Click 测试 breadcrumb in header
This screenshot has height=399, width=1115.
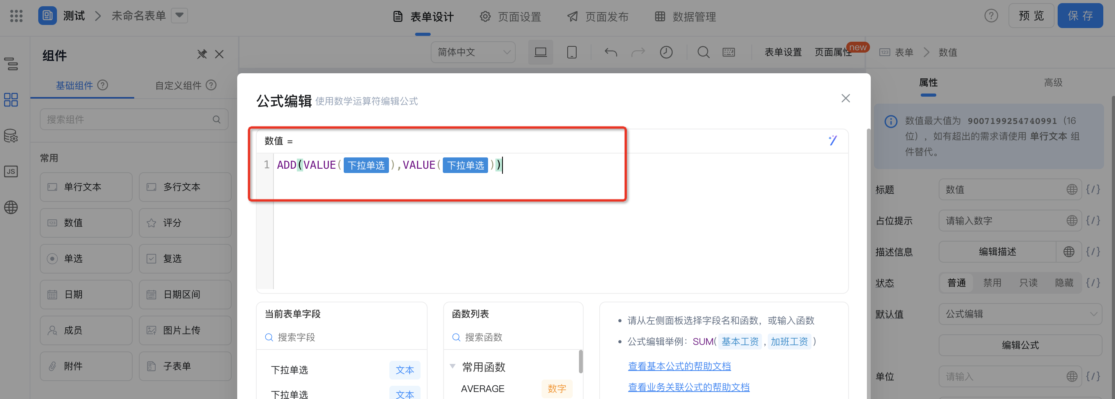click(x=74, y=16)
